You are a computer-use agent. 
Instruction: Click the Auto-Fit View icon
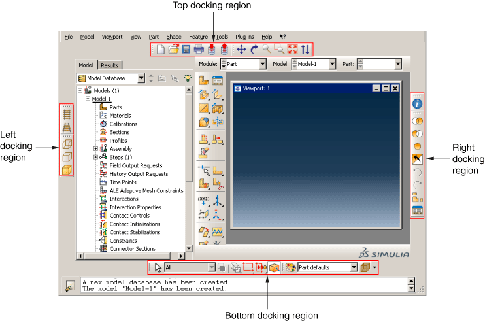292,49
